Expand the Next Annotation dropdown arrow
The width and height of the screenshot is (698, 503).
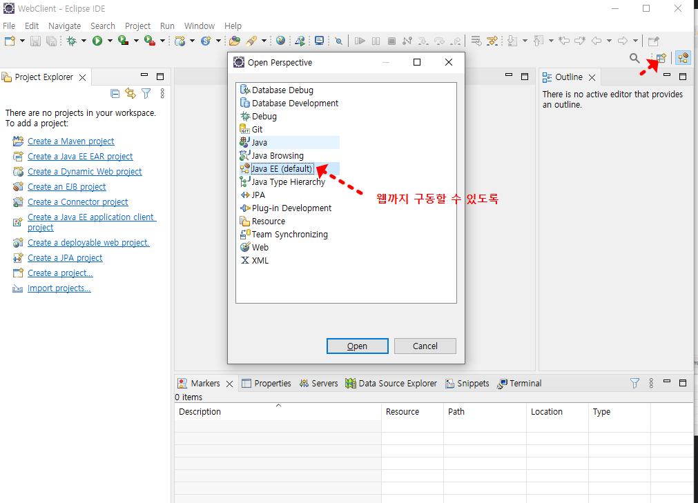525,41
